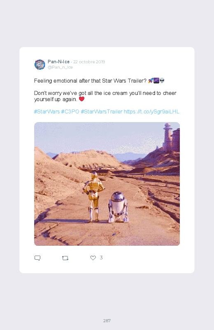Image resolution: width=214 pixels, height=330 pixels.
Task: Click the galaxy emoji in the tweet
Action: coord(156,81)
